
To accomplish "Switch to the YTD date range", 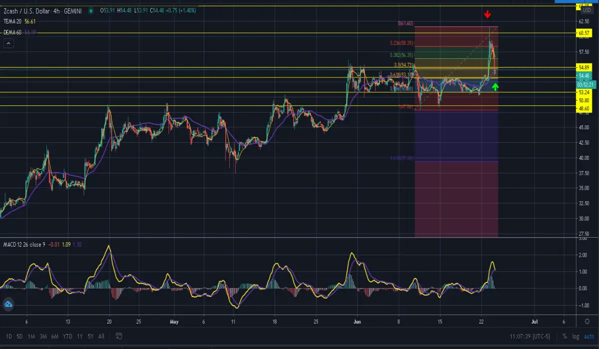I will tap(68, 336).
